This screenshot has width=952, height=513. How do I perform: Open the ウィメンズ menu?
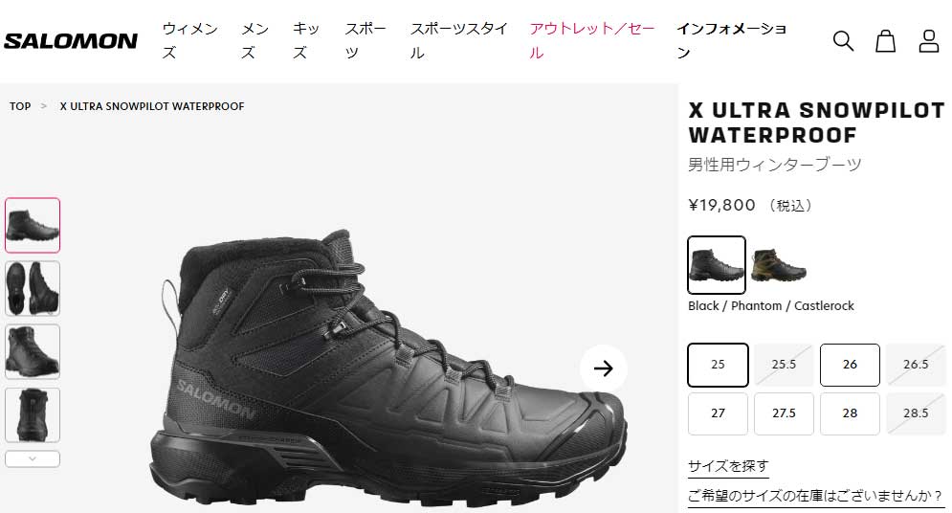188,40
